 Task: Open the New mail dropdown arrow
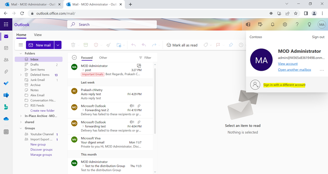click(58, 45)
